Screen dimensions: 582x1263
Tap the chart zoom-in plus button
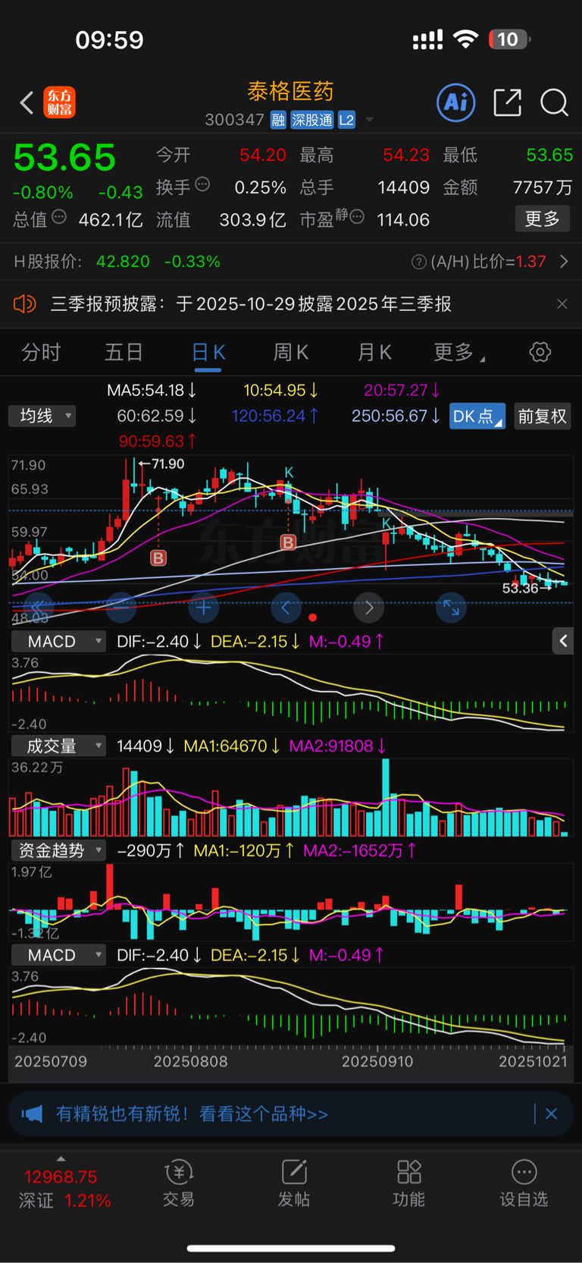203,608
